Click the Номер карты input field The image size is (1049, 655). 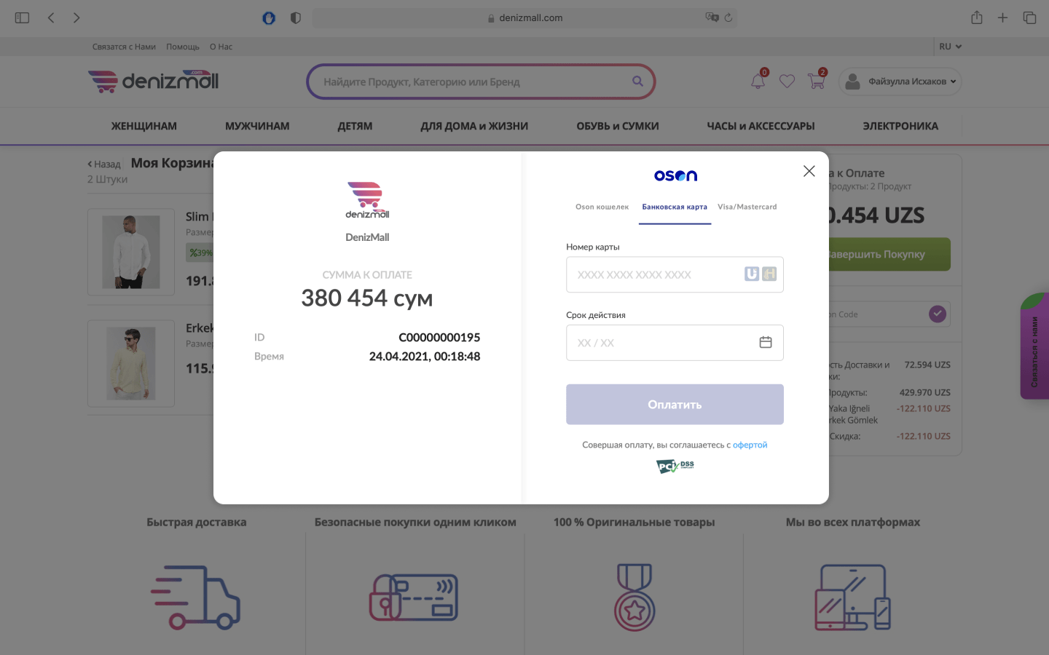tap(675, 274)
